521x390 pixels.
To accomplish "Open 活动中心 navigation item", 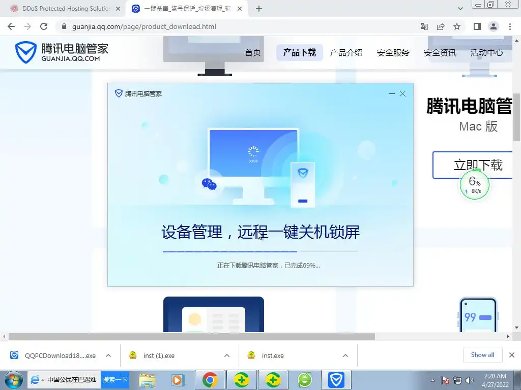I will click(x=487, y=52).
